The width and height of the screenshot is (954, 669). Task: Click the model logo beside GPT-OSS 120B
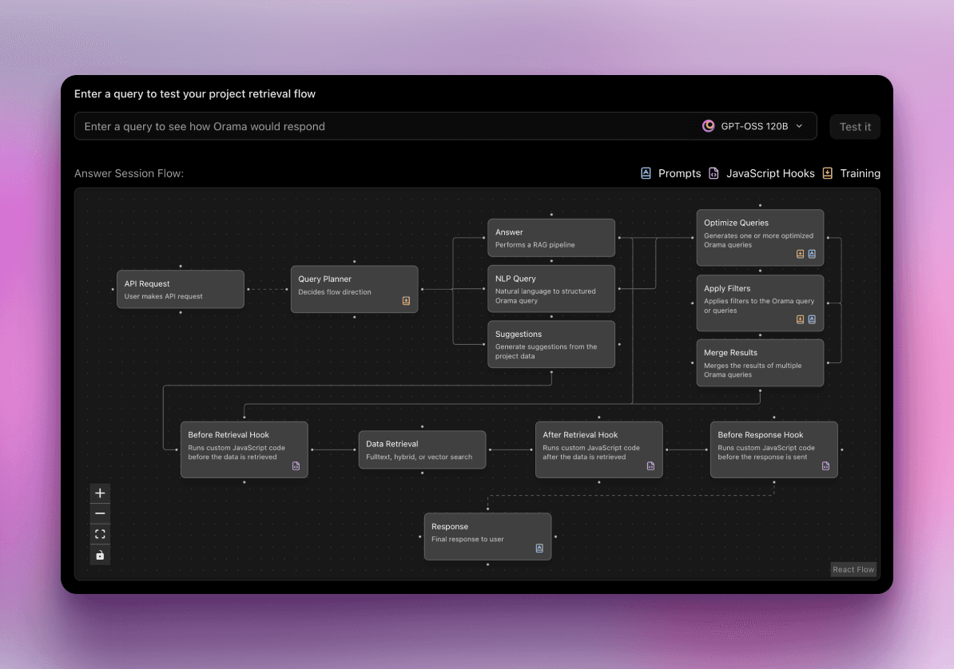[708, 126]
